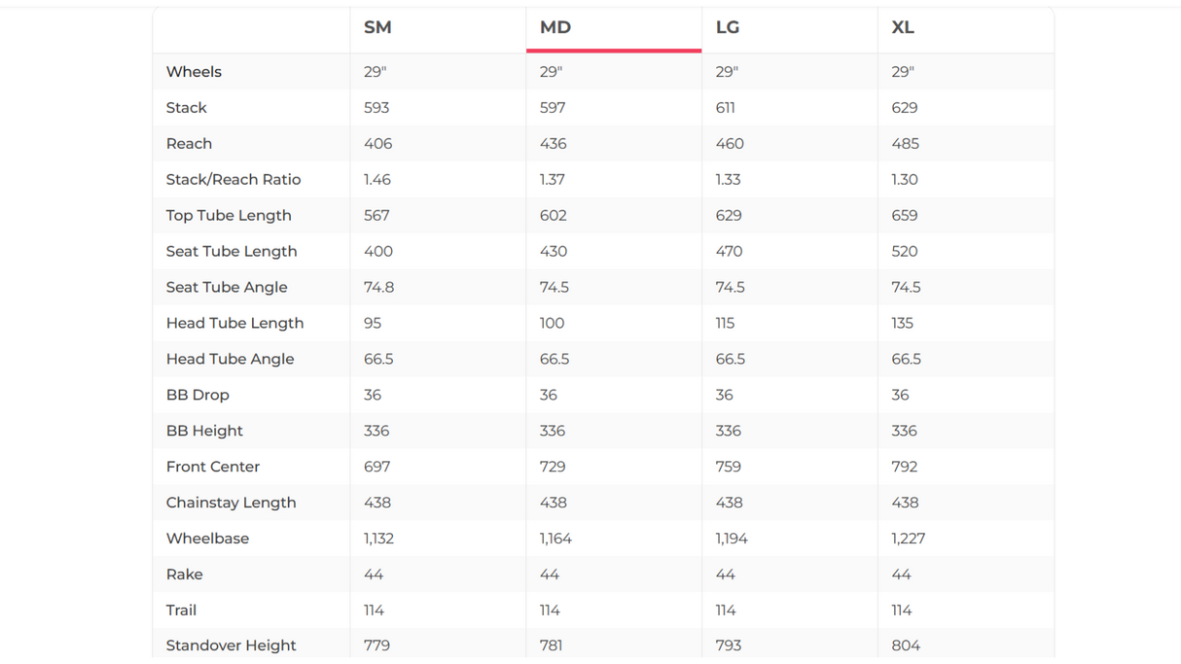
Task: Select the MD size tab
Action: tap(555, 27)
